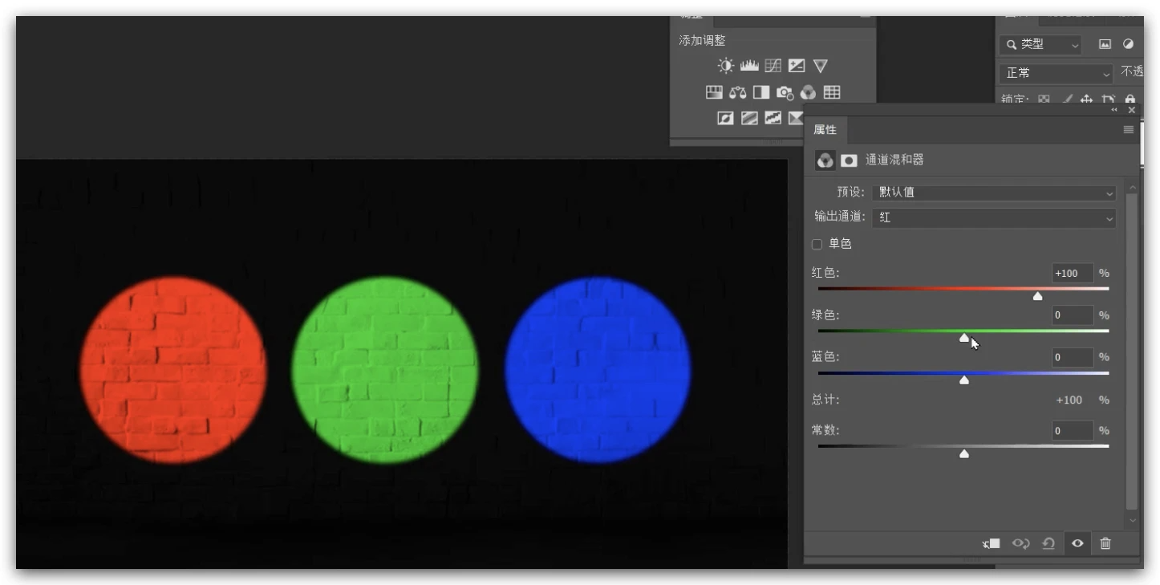The width and height of the screenshot is (1160, 585).
Task: Toggle adjustment layer visibility eye
Action: pos(1077,543)
